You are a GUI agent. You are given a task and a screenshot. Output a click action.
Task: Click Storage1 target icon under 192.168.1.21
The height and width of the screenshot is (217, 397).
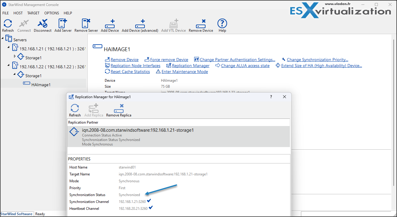(x=21, y=56)
